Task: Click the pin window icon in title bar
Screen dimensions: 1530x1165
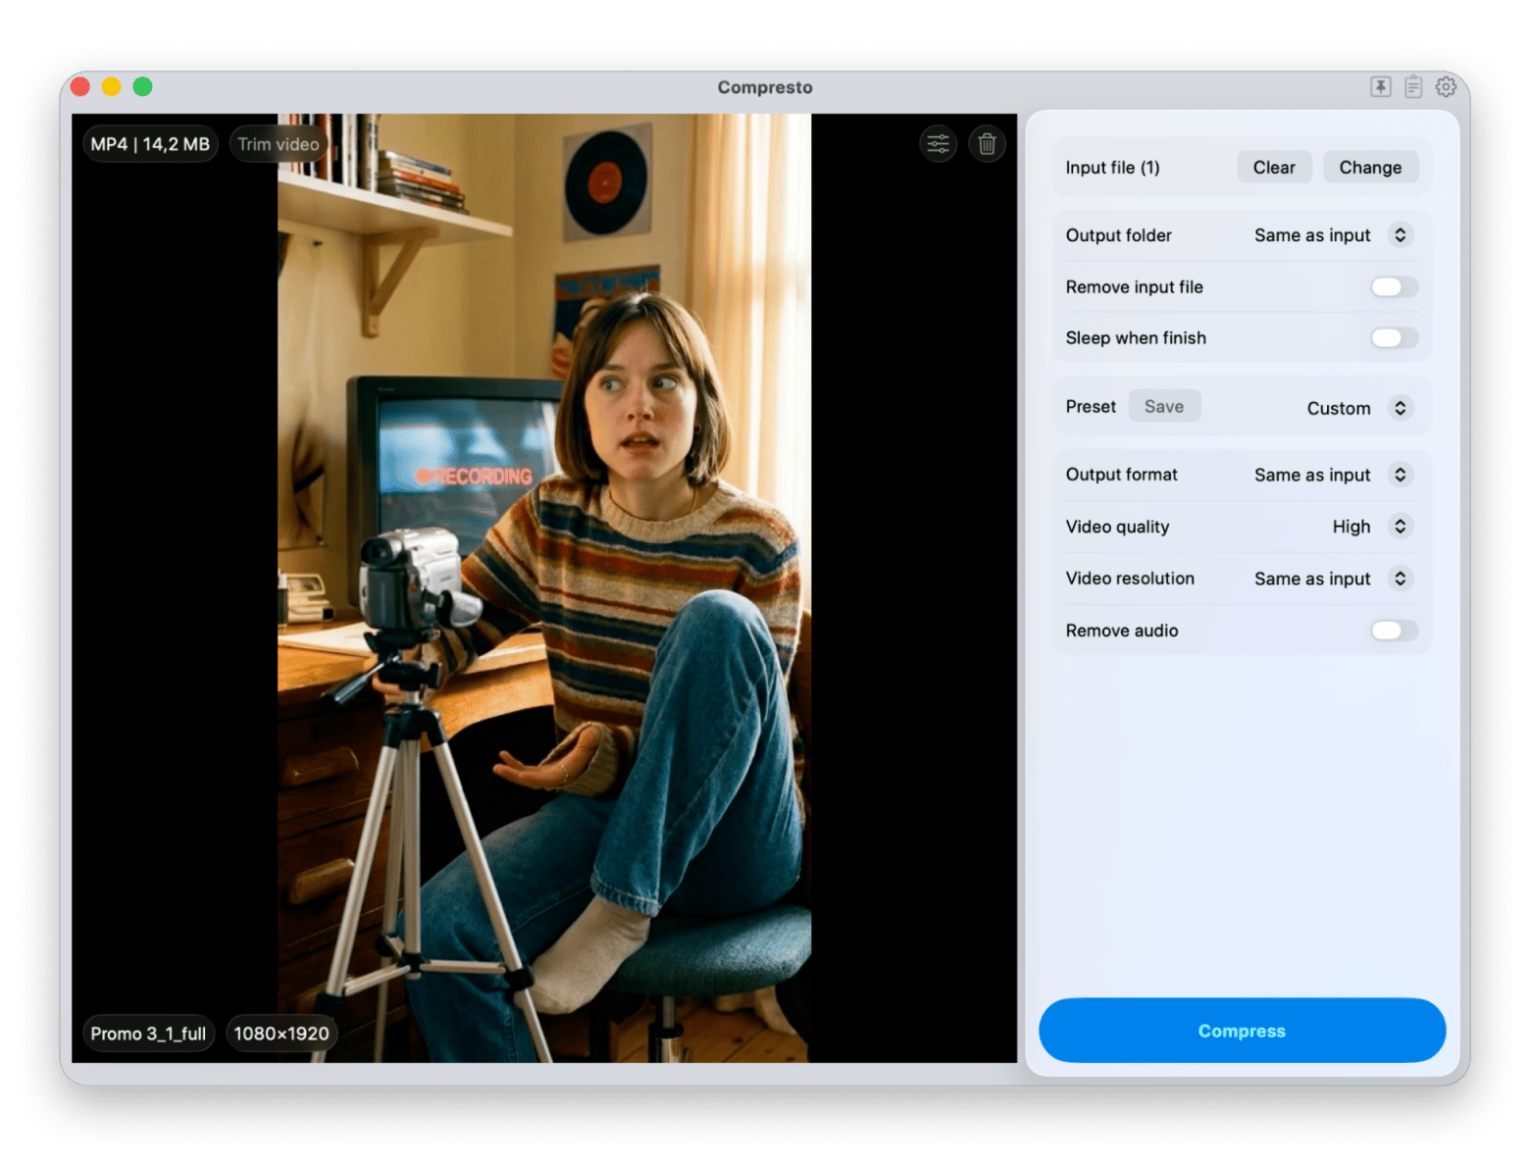Action: pyautogui.click(x=1380, y=86)
